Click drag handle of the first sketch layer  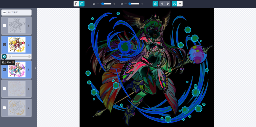(x=29, y=25)
